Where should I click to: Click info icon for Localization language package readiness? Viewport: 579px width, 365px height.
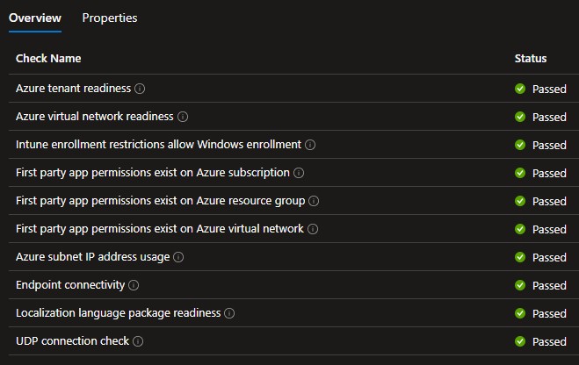pyautogui.click(x=229, y=313)
